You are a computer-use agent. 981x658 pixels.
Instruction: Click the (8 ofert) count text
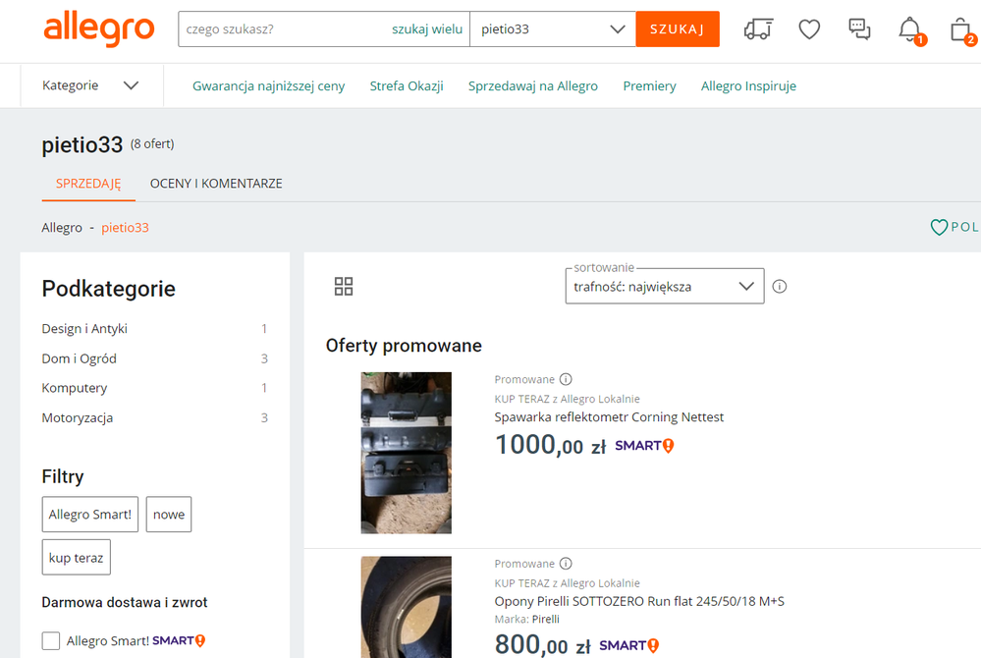click(152, 143)
